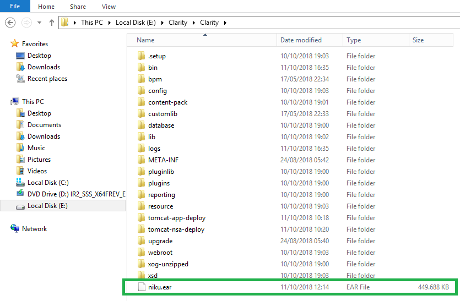The height and width of the screenshot is (301, 460).
Task: Select the META-INF folder
Action: pos(163,160)
